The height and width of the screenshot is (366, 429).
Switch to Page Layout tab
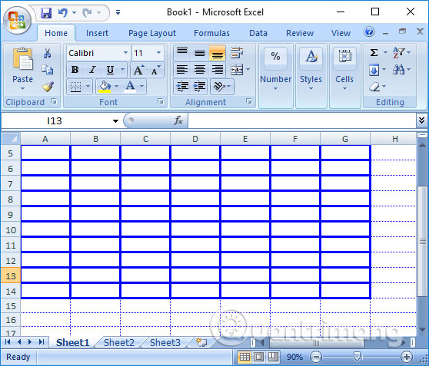tap(152, 33)
